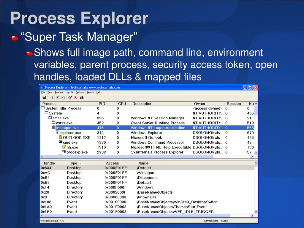Select the WFP_IDLE_TRIGGER event handle row
Viewport: 304px width, 228px height.
(x=147, y=212)
